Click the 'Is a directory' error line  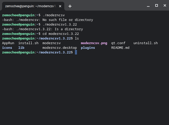pos(43,29)
